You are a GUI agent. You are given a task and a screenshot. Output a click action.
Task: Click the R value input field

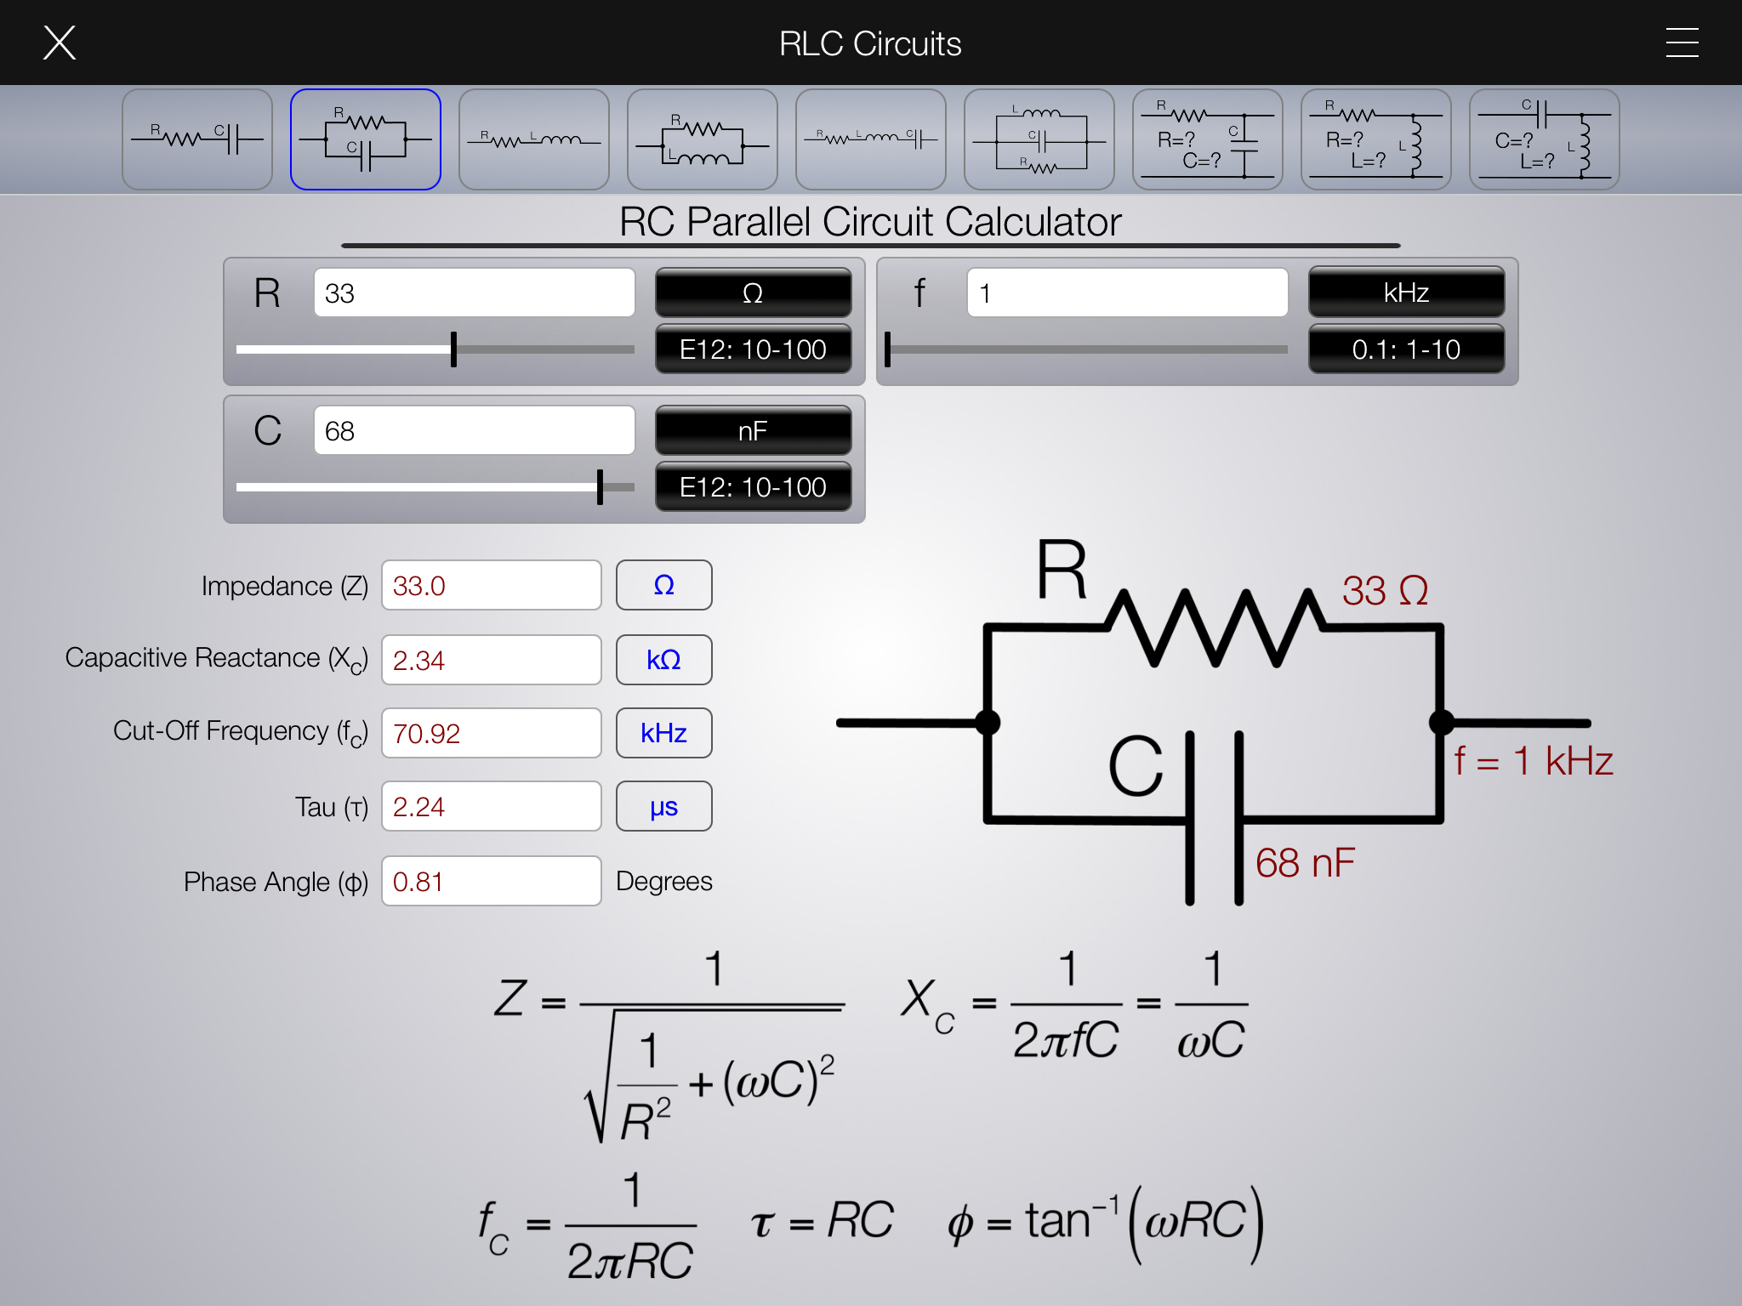coord(474,292)
